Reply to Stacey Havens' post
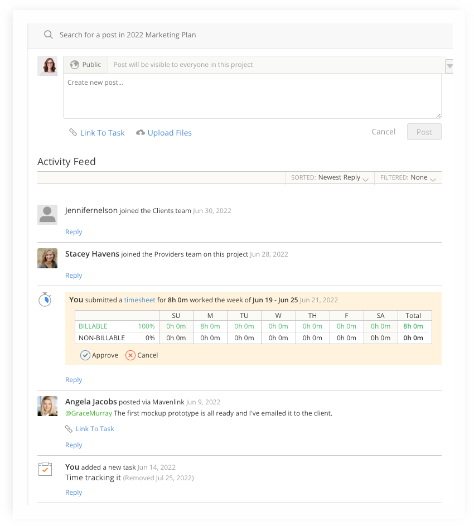Screen dimensions: 474x526 tap(73, 275)
